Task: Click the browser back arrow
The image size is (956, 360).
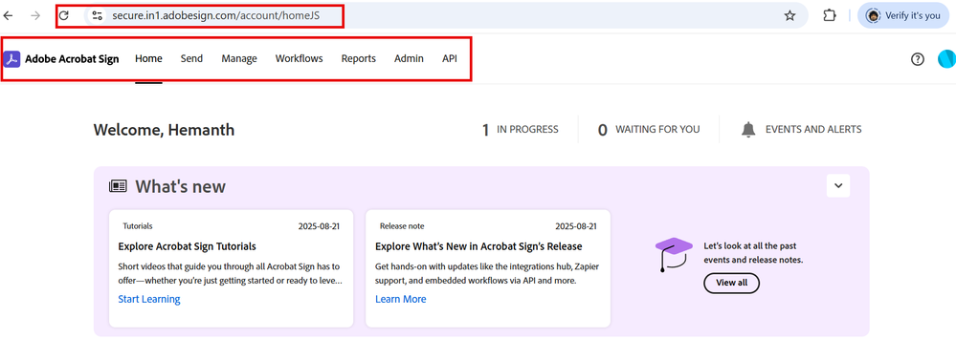Action: click(8, 16)
